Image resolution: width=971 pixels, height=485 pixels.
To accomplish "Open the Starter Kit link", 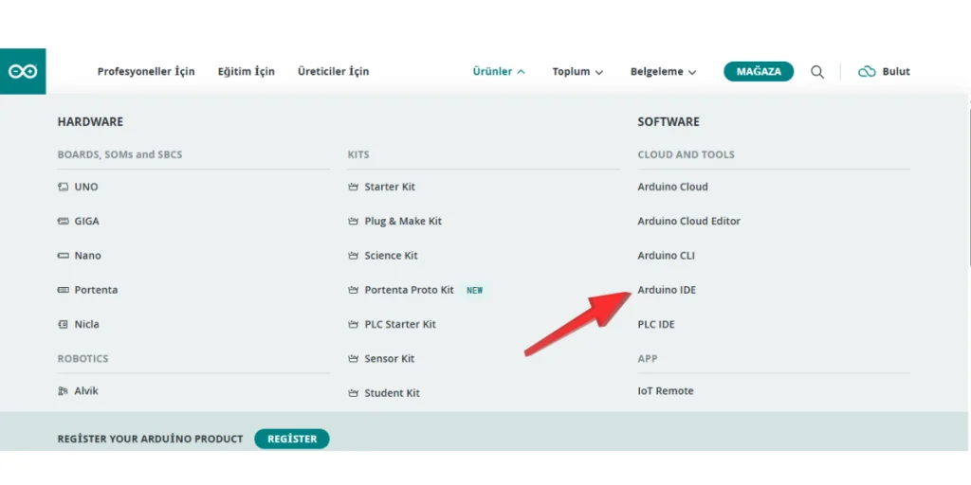I will tap(390, 187).
